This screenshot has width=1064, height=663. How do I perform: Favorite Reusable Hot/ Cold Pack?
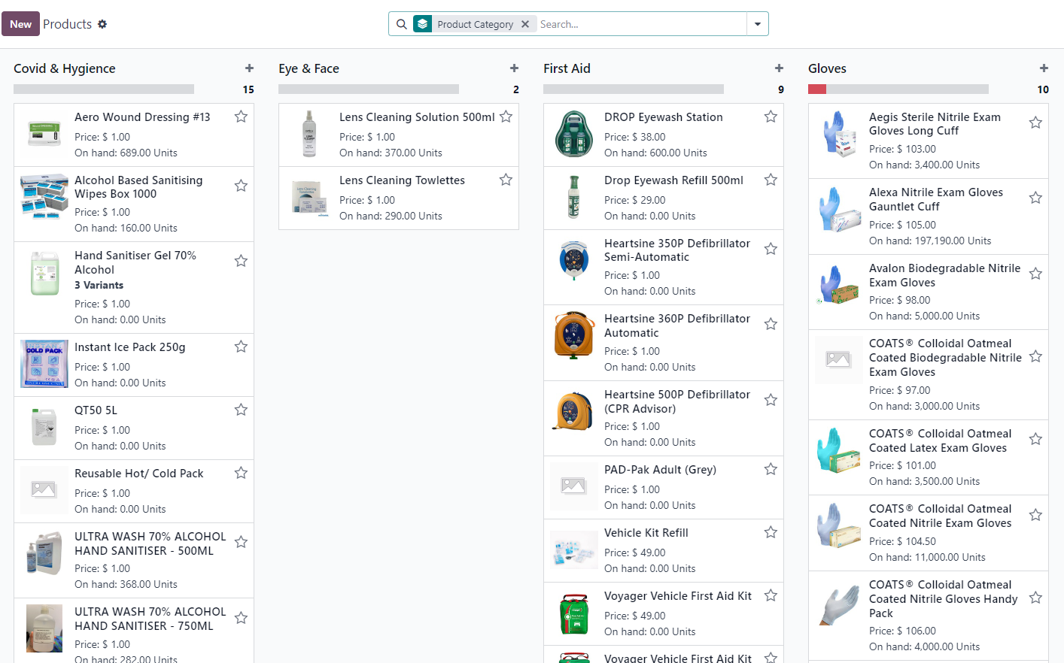click(241, 473)
